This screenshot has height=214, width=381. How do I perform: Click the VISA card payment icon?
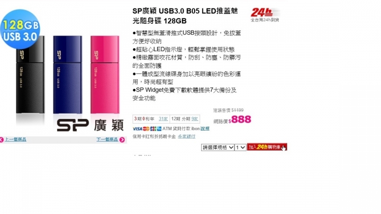(x=137, y=128)
